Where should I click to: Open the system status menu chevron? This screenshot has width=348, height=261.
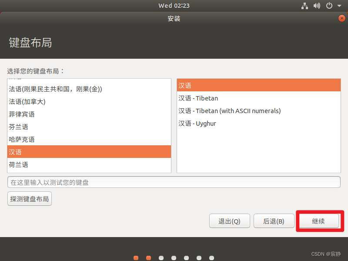[x=338, y=6]
